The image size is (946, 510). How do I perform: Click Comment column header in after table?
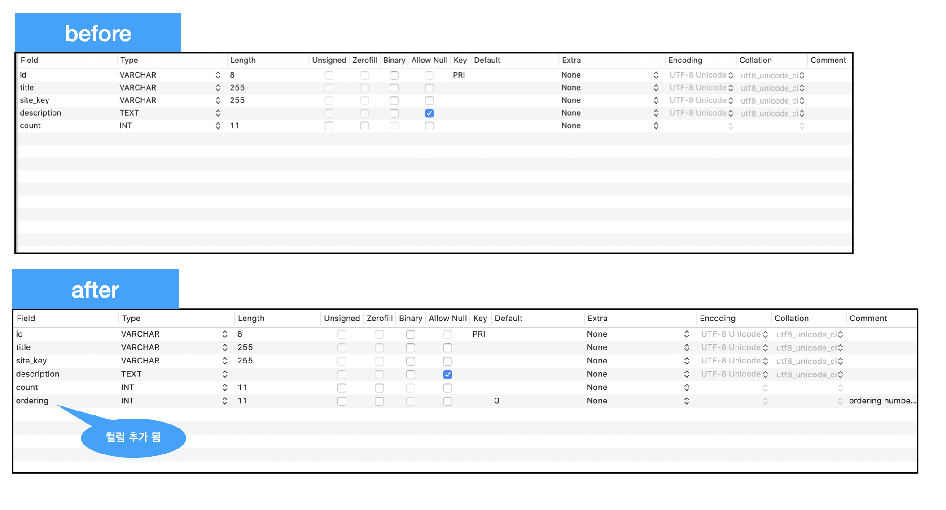point(868,318)
